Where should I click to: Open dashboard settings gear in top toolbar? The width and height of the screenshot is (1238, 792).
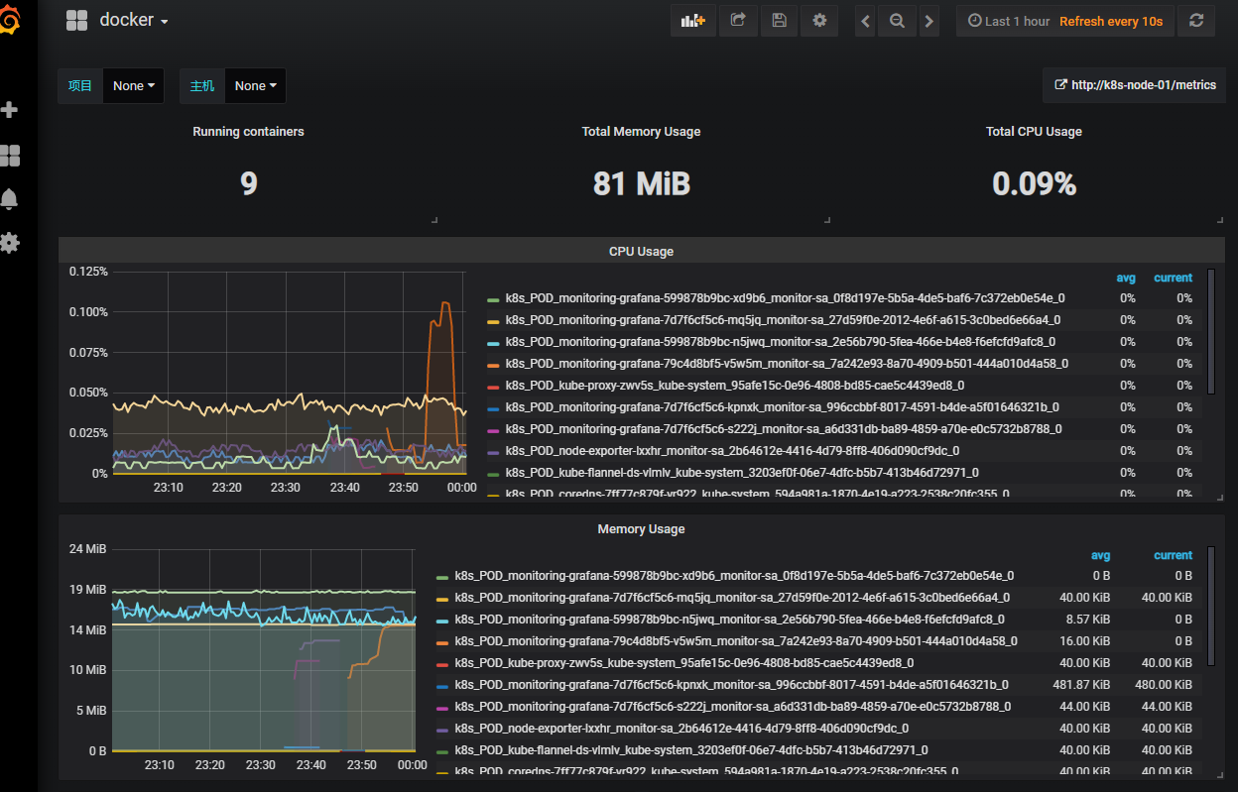point(819,21)
